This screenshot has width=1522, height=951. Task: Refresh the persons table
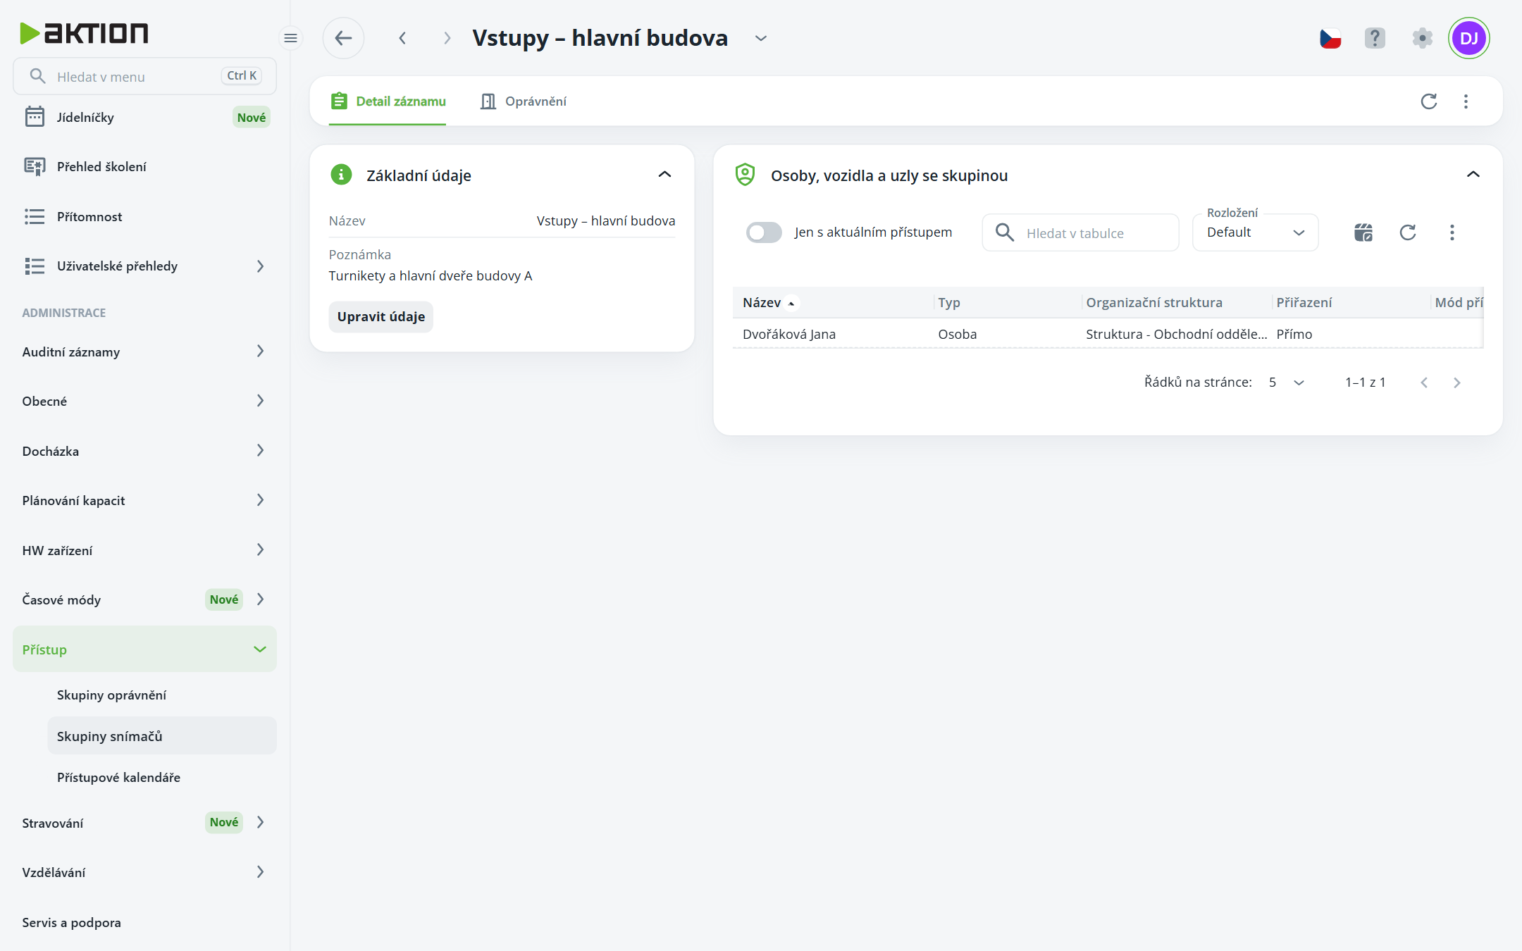click(x=1408, y=232)
